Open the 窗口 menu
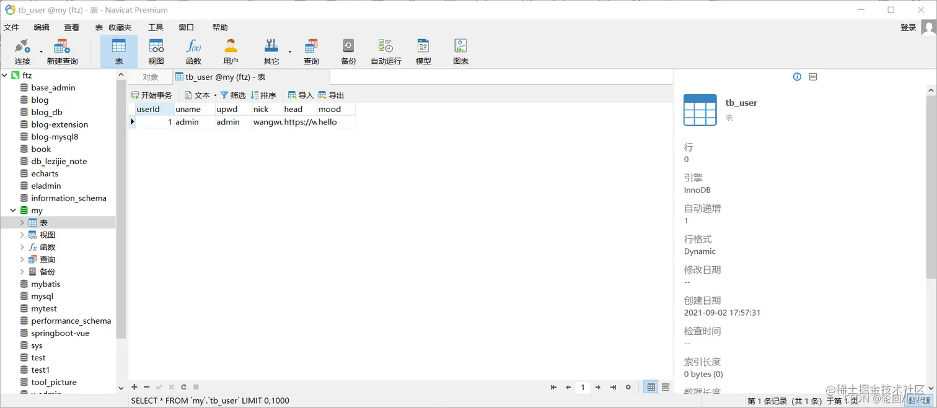This screenshot has width=937, height=408. [x=186, y=27]
